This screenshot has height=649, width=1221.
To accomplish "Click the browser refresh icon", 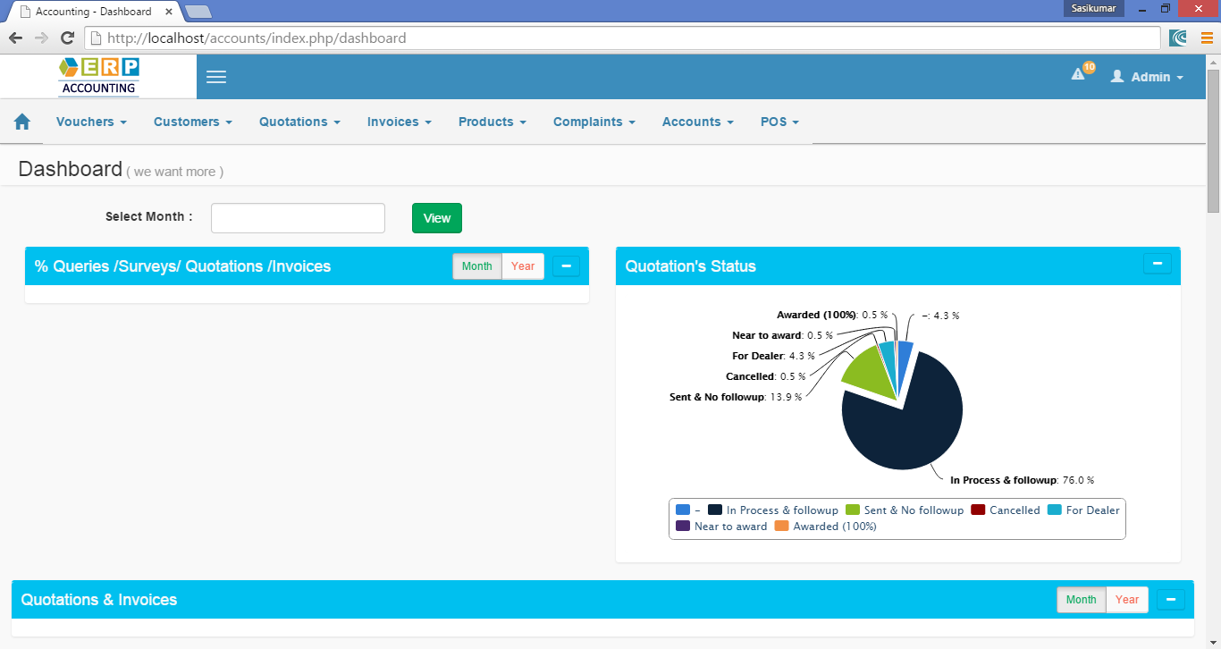I will 67,38.
